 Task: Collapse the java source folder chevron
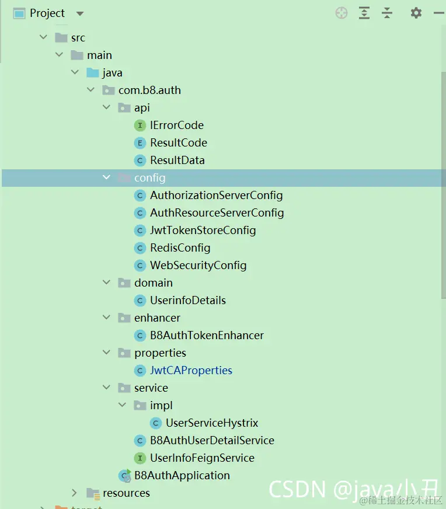click(x=75, y=72)
